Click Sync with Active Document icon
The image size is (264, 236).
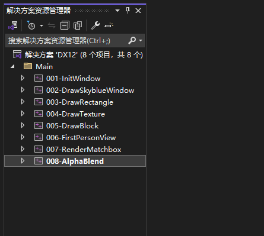[x=52, y=25]
